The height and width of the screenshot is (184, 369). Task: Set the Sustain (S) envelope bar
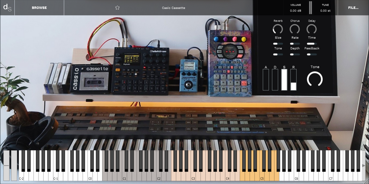284,80
